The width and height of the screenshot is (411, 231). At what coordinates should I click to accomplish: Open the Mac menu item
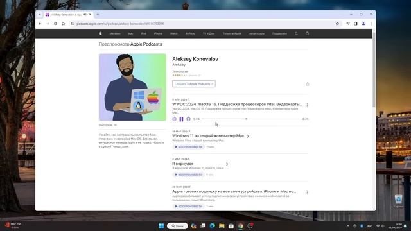(130, 33)
